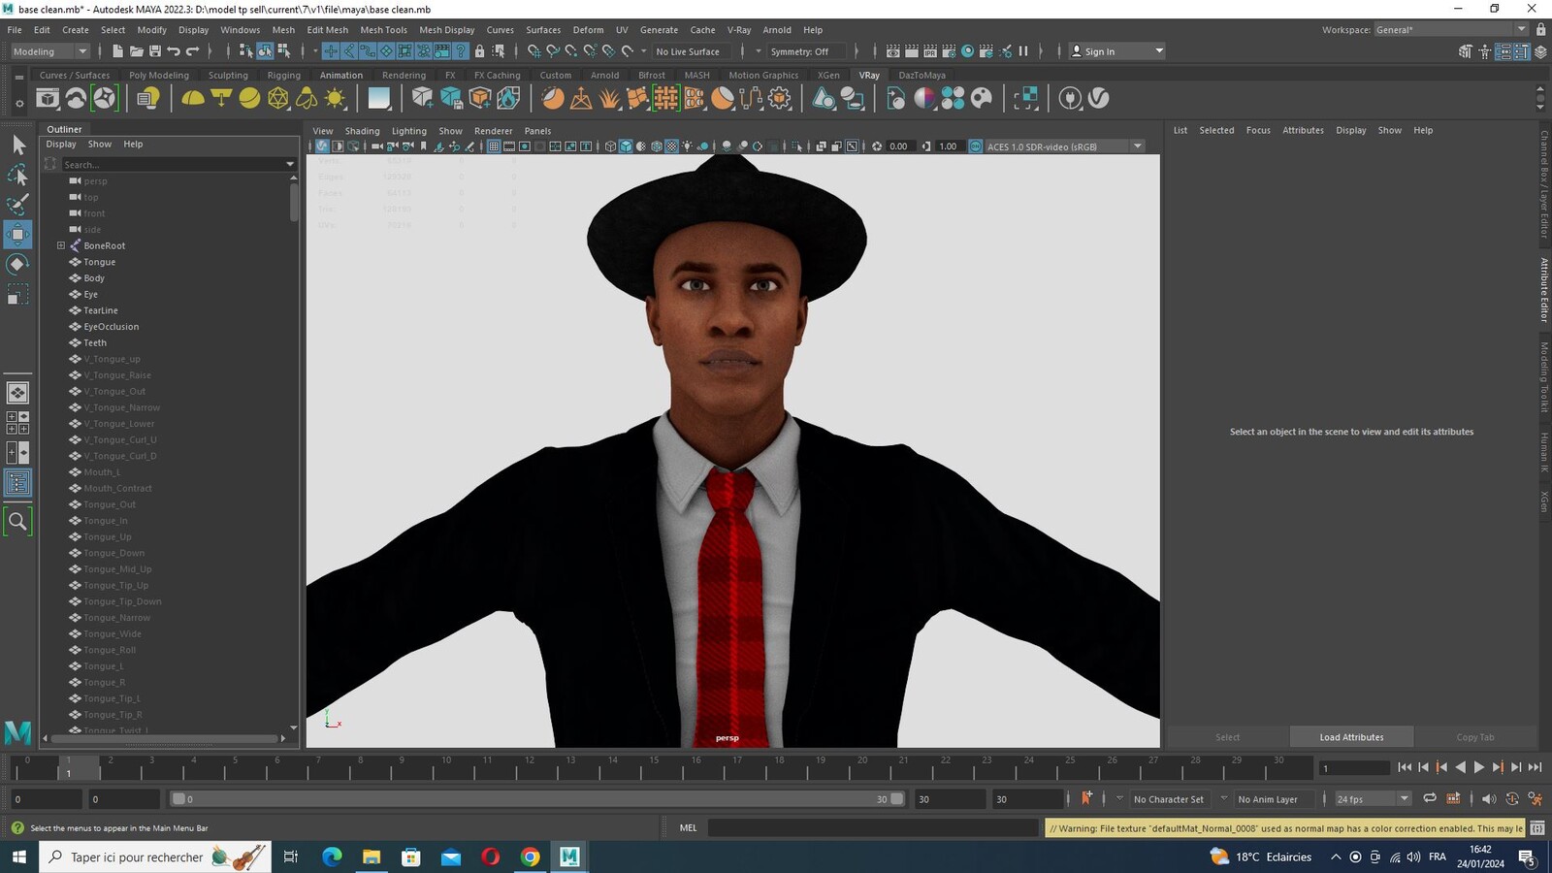The height and width of the screenshot is (873, 1552).
Task: Open the search magnifier icon in sidebar
Action: (x=17, y=522)
